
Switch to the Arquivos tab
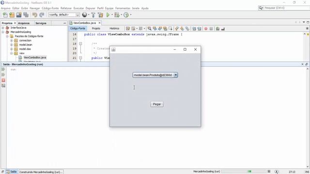[x=24, y=23]
